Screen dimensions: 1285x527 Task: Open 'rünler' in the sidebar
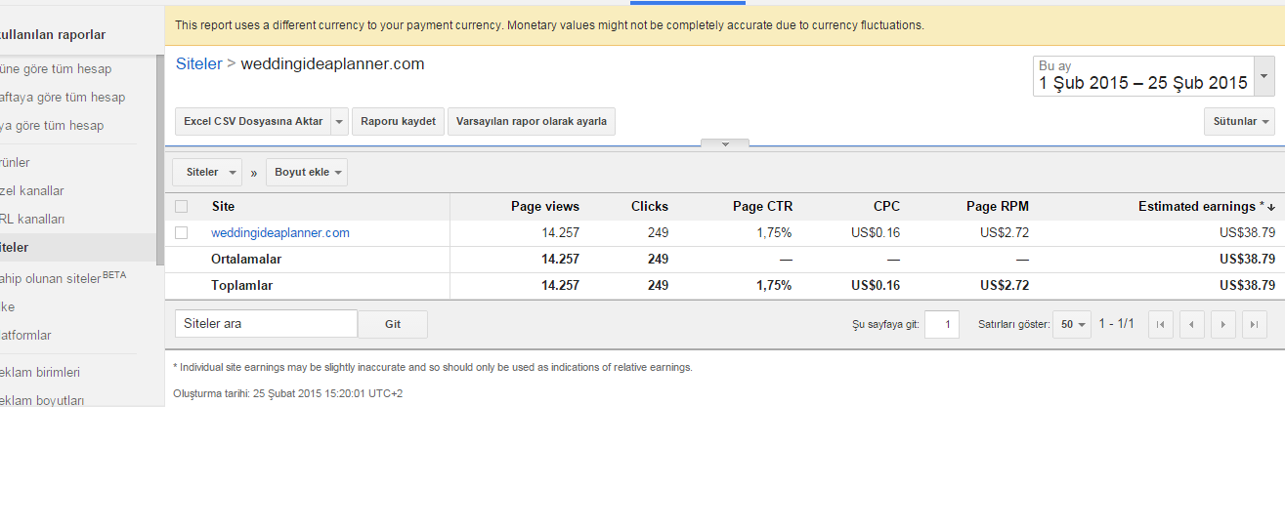point(15,162)
